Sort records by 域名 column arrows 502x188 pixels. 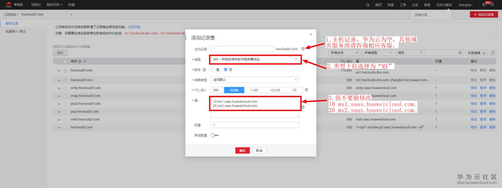[85, 61]
